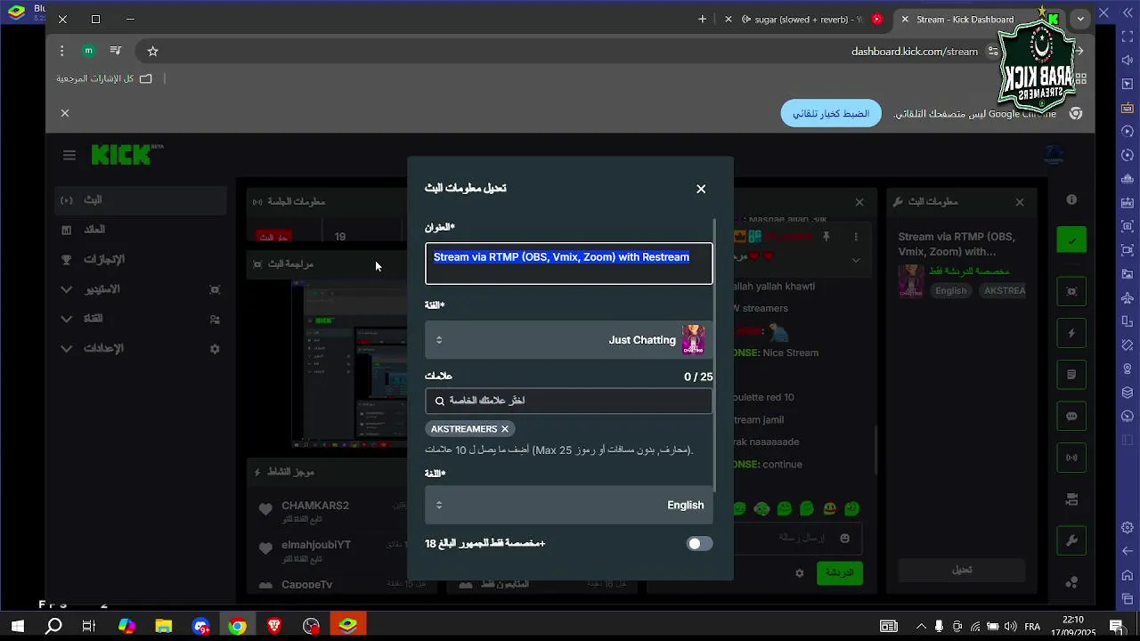Switch to sugar (slowed + reverb) tab

809,20
